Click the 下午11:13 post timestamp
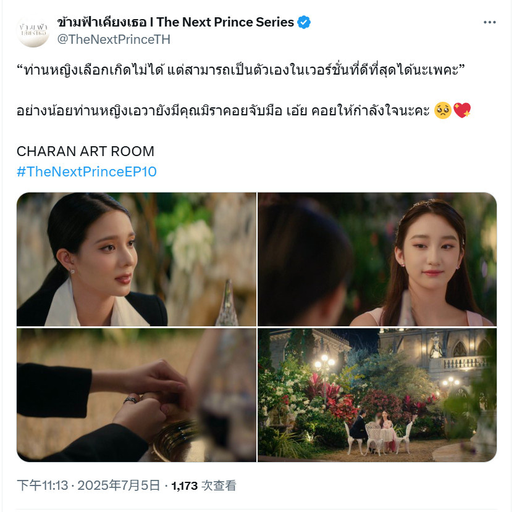This screenshot has height=512, width=514. pyautogui.click(x=42, y=485)
